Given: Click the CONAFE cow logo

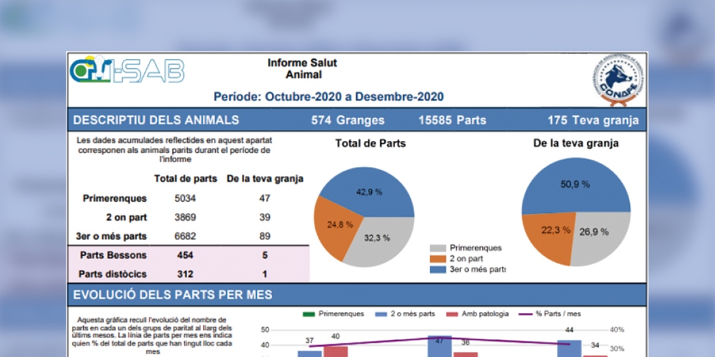Looking at the screenshot, I should 617,81.
